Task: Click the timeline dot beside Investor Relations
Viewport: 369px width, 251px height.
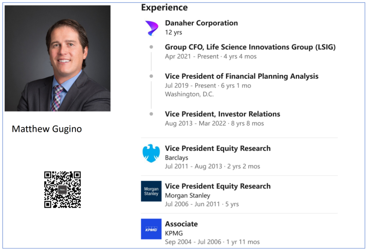Action: click(x=151, y=114)
